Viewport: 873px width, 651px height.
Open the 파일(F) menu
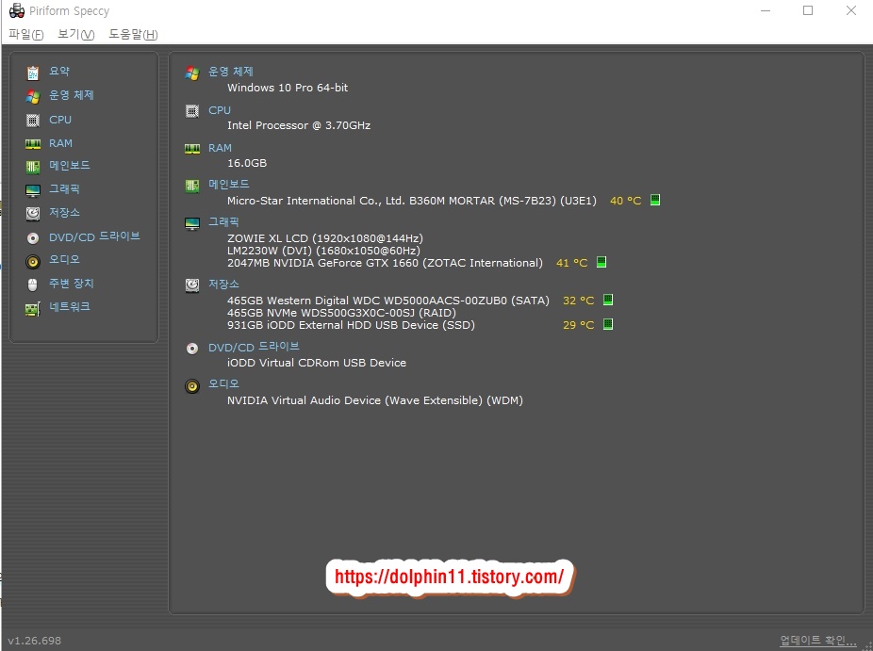click(x=26, y=35)
